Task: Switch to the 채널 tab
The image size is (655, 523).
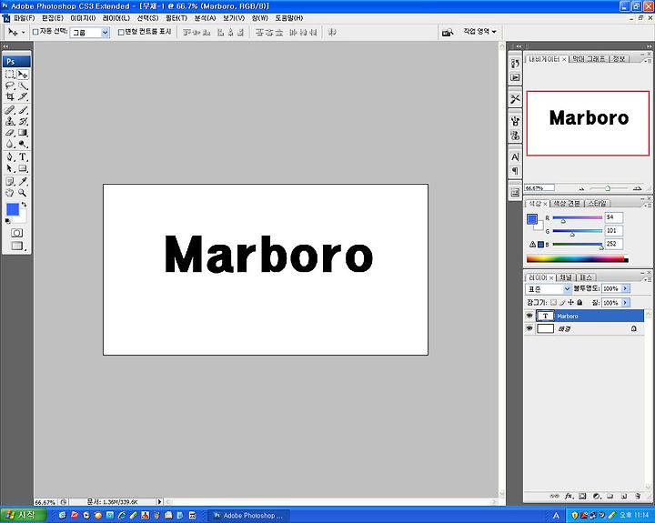Action: coord(566,277)
